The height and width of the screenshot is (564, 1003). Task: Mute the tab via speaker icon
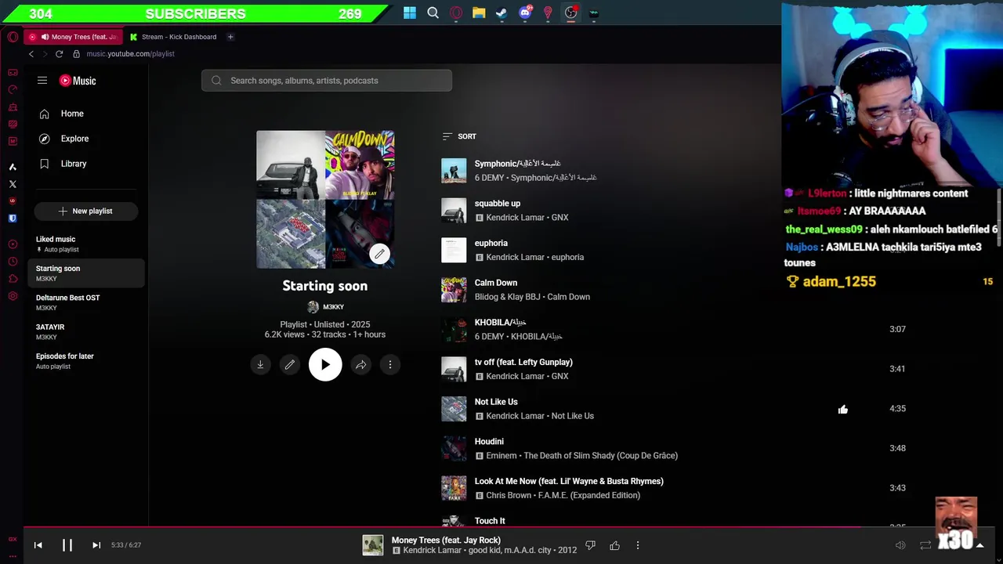45,37
